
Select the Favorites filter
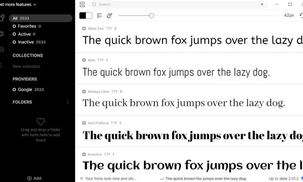[27, 26]
